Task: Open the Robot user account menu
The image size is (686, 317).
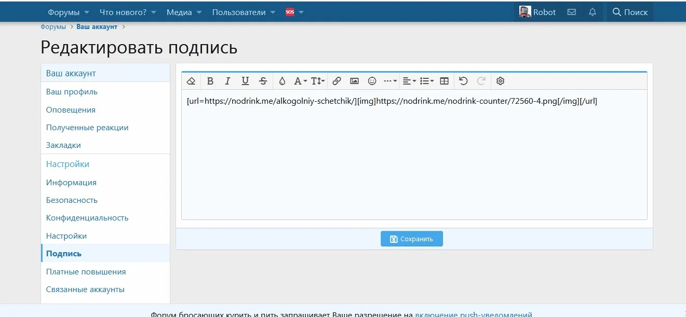Action: pos(537,12)
